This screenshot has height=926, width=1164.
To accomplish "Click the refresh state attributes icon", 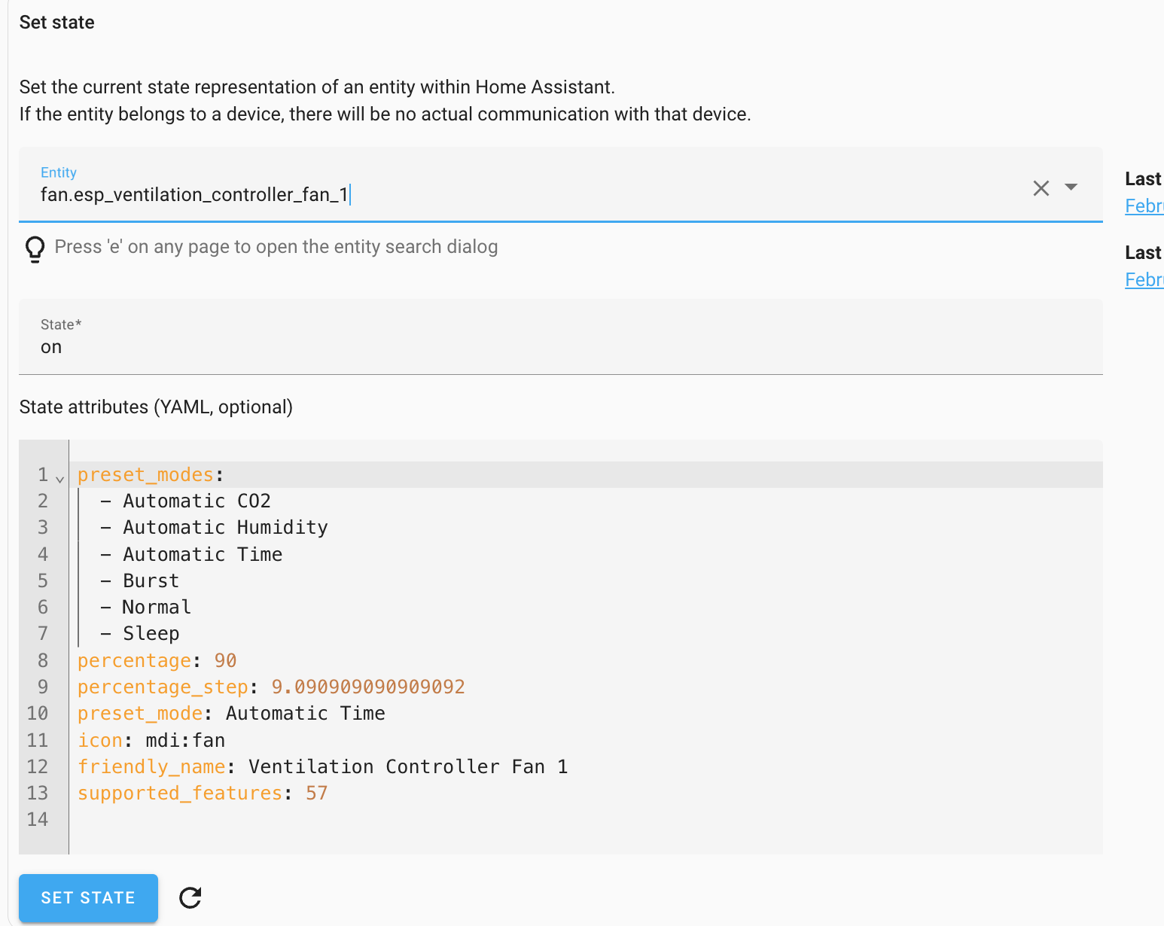I will 190,897.
